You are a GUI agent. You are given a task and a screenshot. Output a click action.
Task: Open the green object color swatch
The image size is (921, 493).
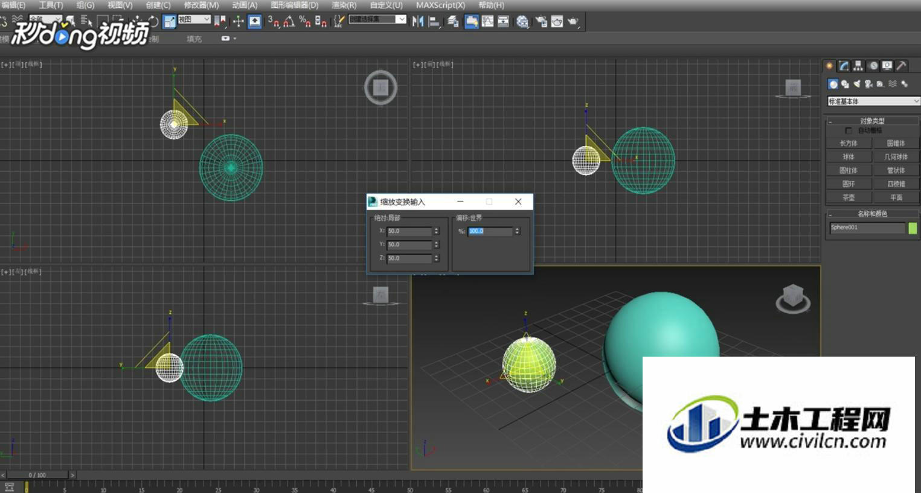tap(913, 227)
